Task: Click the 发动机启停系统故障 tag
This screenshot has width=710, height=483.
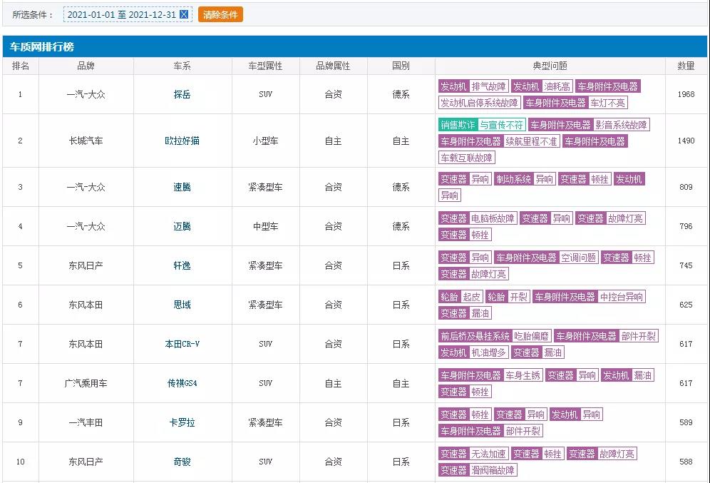Action: 480,103
